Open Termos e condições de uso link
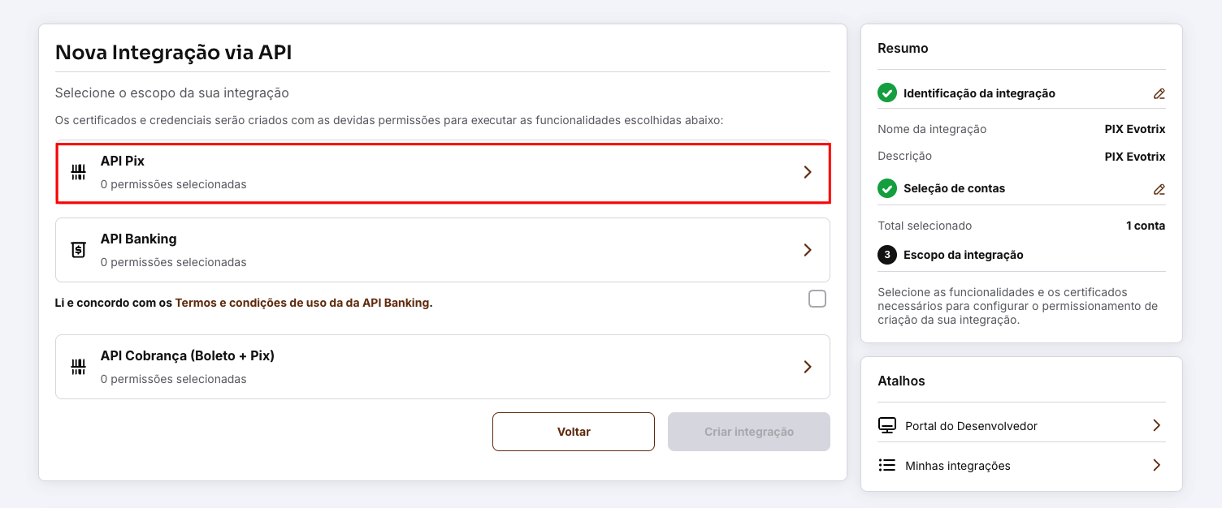The image size is (1222, 508). click(303, 303)
